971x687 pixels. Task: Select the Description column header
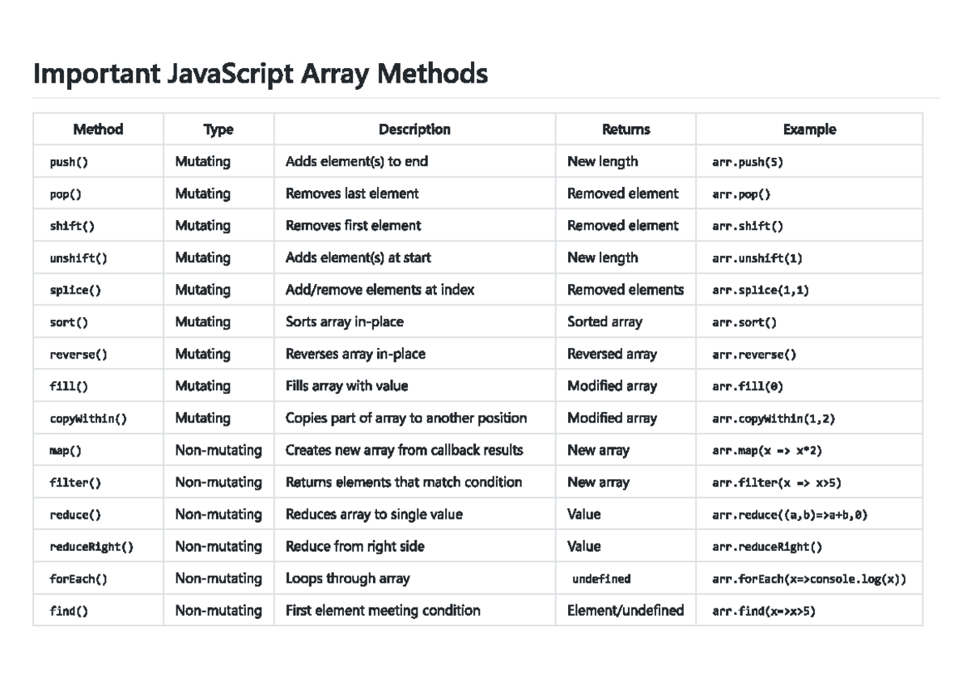point(414,129)
